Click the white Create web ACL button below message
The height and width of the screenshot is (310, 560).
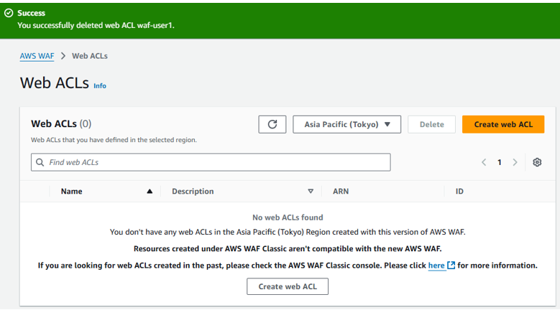(x=288, y=286)
